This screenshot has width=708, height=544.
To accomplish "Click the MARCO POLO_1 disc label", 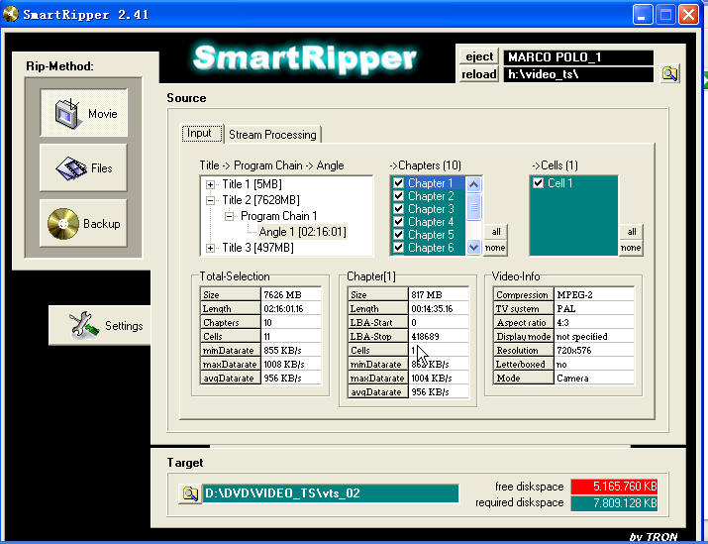I will click(x=578, y=56).
